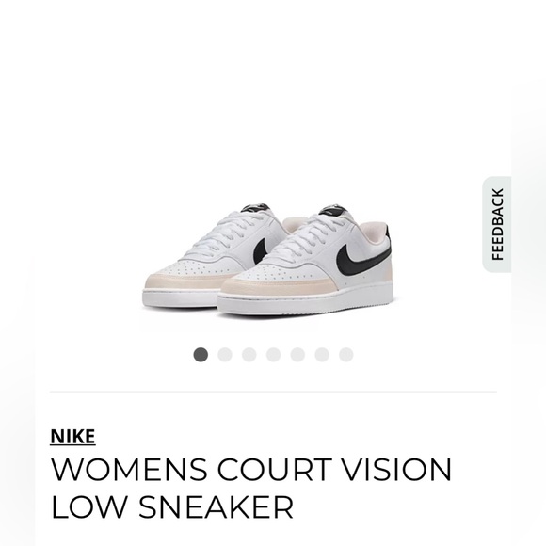Go to the fifth image carousel dot
Viewport: 546px width, 546px height.
pos(297,355)
